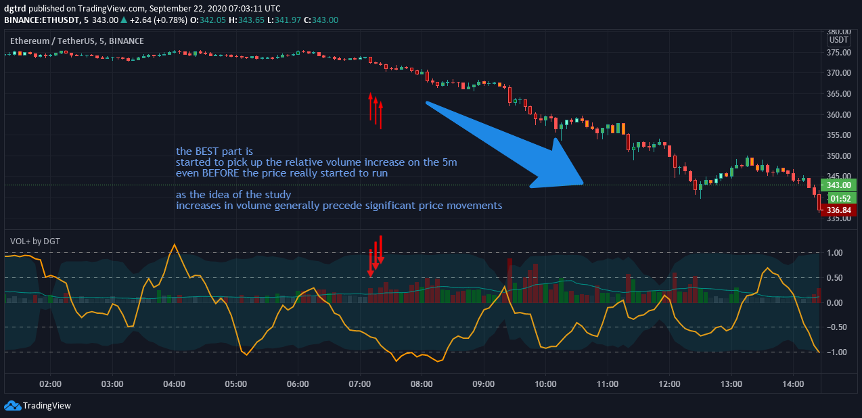Viewport: 862px width, 418px height.
Task: Click the 08:00 time axis label
Action: click(422, 384)
